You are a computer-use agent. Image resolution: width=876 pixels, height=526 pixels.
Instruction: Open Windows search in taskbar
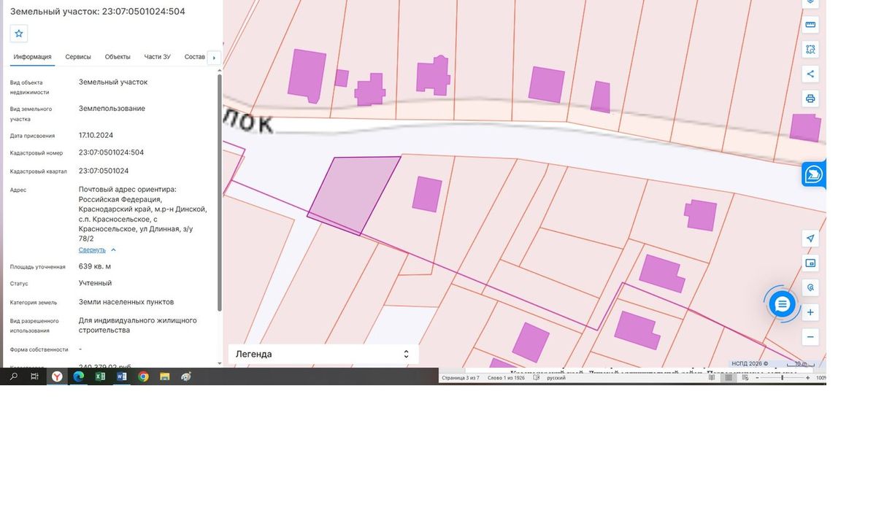click(x=13, y=376)
